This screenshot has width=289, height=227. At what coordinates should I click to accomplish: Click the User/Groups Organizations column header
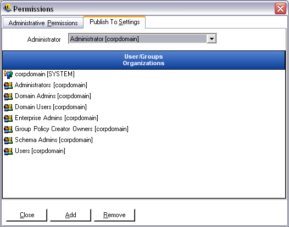144,60
